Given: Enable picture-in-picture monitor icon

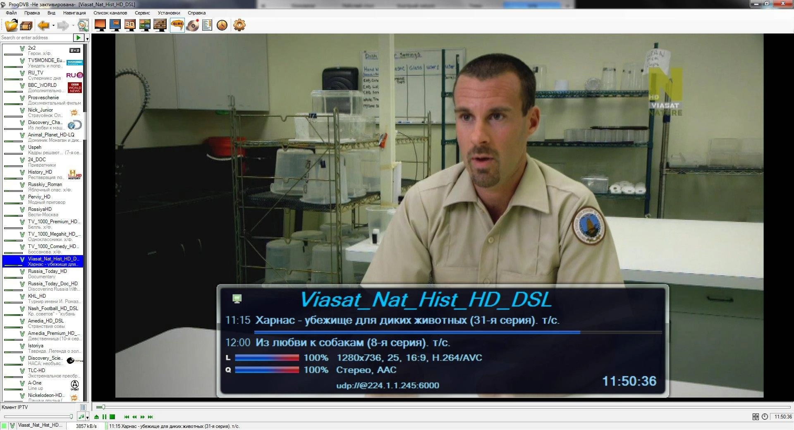Looking at the screenshot, I should pos(115,25).
